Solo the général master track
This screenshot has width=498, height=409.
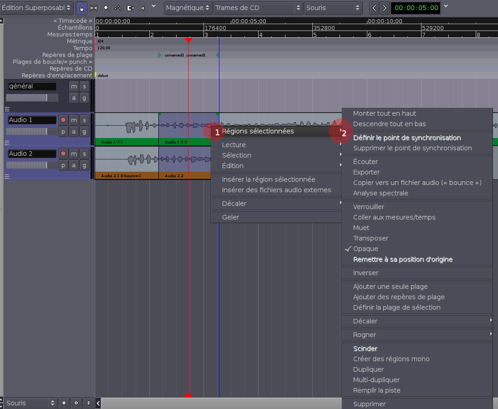[x=84, y=86]
